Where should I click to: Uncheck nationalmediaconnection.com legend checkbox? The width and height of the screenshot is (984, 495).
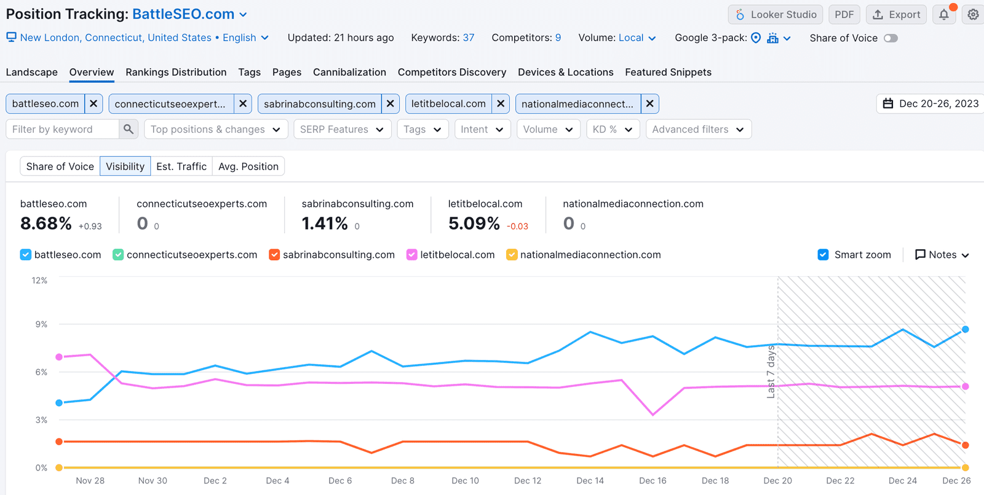512,254
